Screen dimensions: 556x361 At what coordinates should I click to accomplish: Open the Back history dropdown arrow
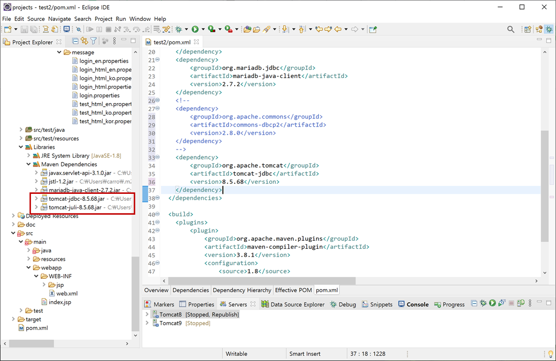[346, 29]
